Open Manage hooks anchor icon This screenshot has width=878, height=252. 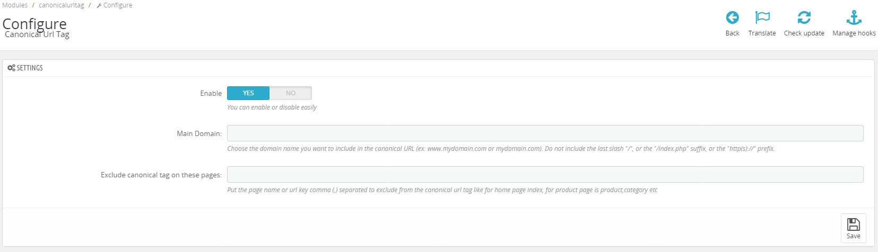point(854,18)
